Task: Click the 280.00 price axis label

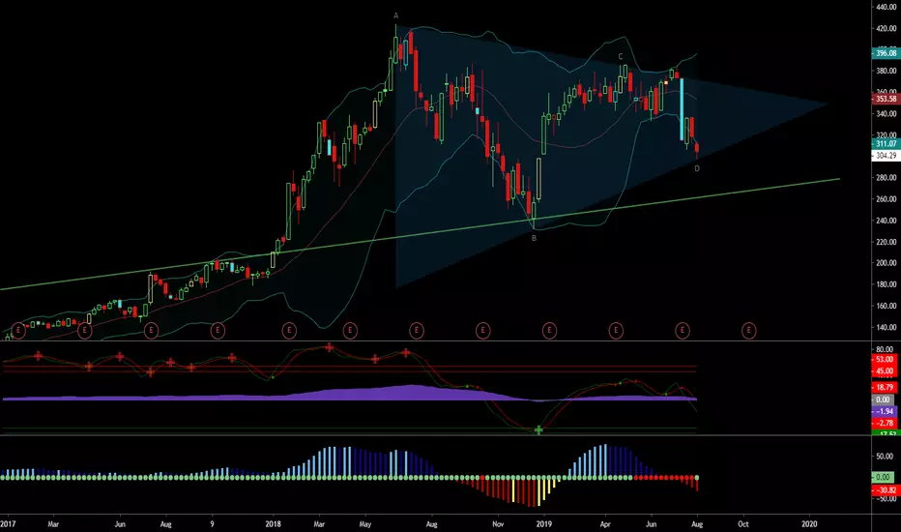Action: (886, 178)
